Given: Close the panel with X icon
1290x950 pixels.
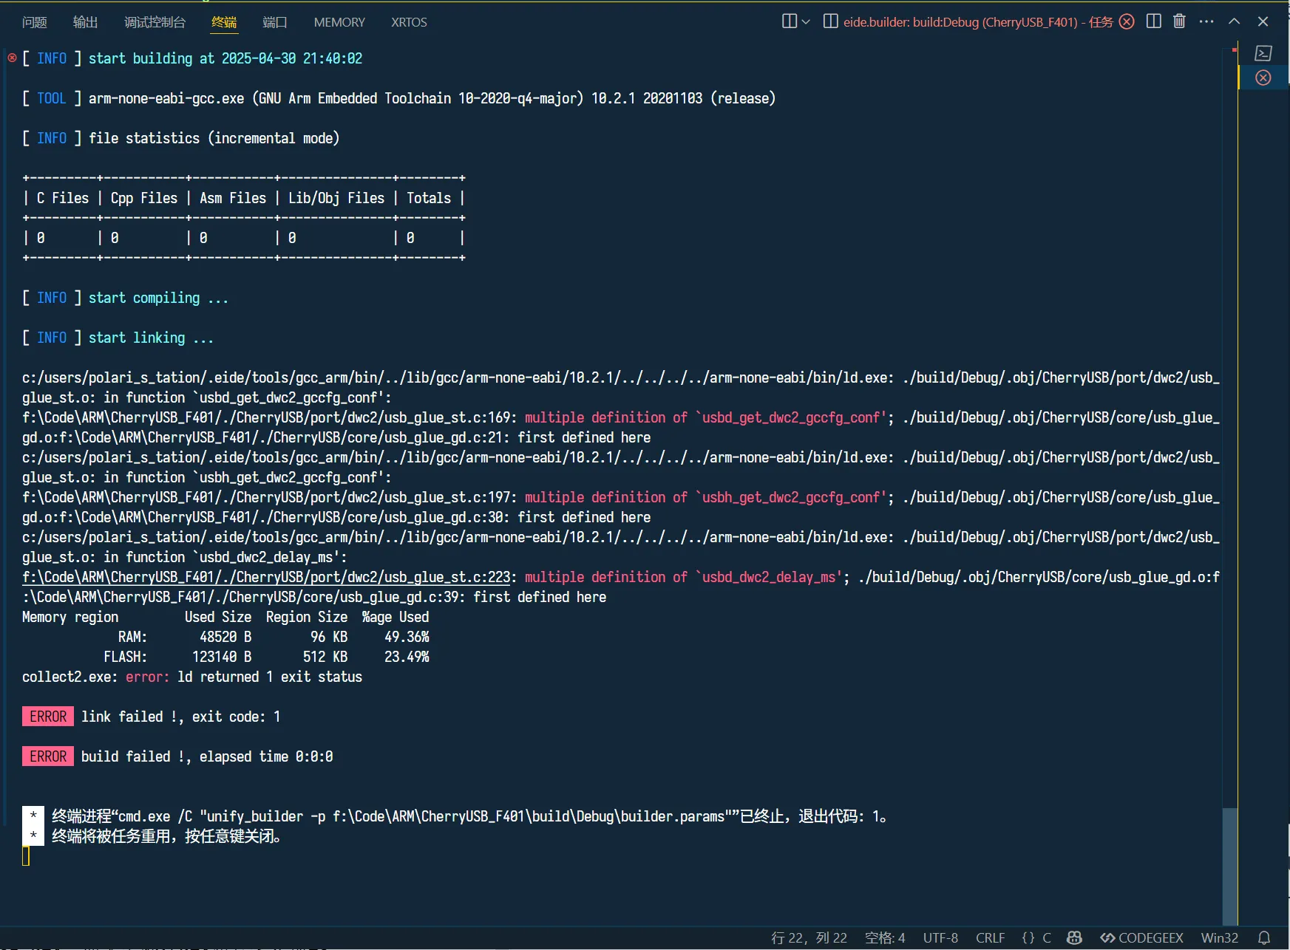Looking at the screenshot, I should [x=1263, y=21].
